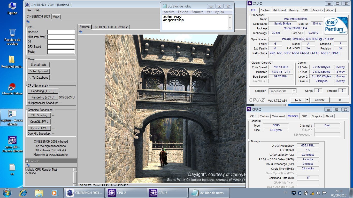The width and height of the screenshot is (353, 198).
Task: Click the Tools button in CPU-Z
Action: click(x=298, y=100)
